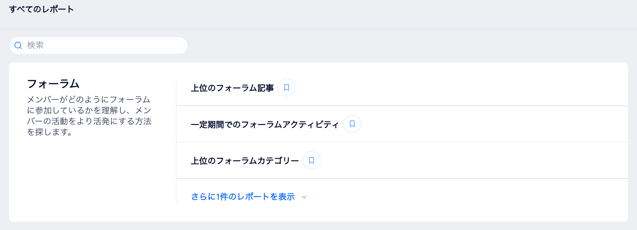
Task: Open the 上位のフォーラムカテゴリー report
Action: click(245, 160)
